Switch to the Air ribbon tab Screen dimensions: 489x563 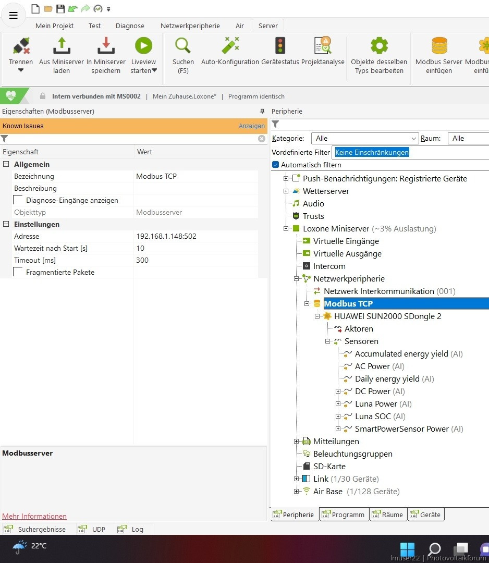pyautogui.click(x=240, y=26)
